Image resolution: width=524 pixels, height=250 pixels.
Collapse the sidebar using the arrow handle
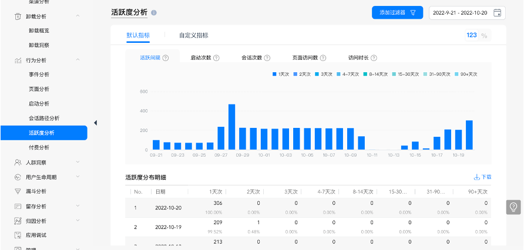pyautogui.click(x=95, y=122)
